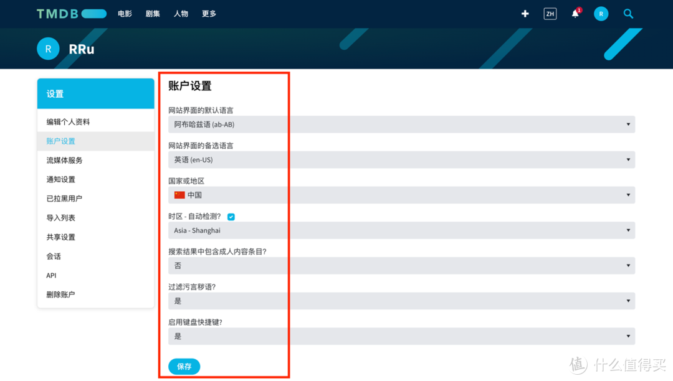Open search with the magnifier icon
The width and height of the screenshot is (673, 381).
[628, 13]
